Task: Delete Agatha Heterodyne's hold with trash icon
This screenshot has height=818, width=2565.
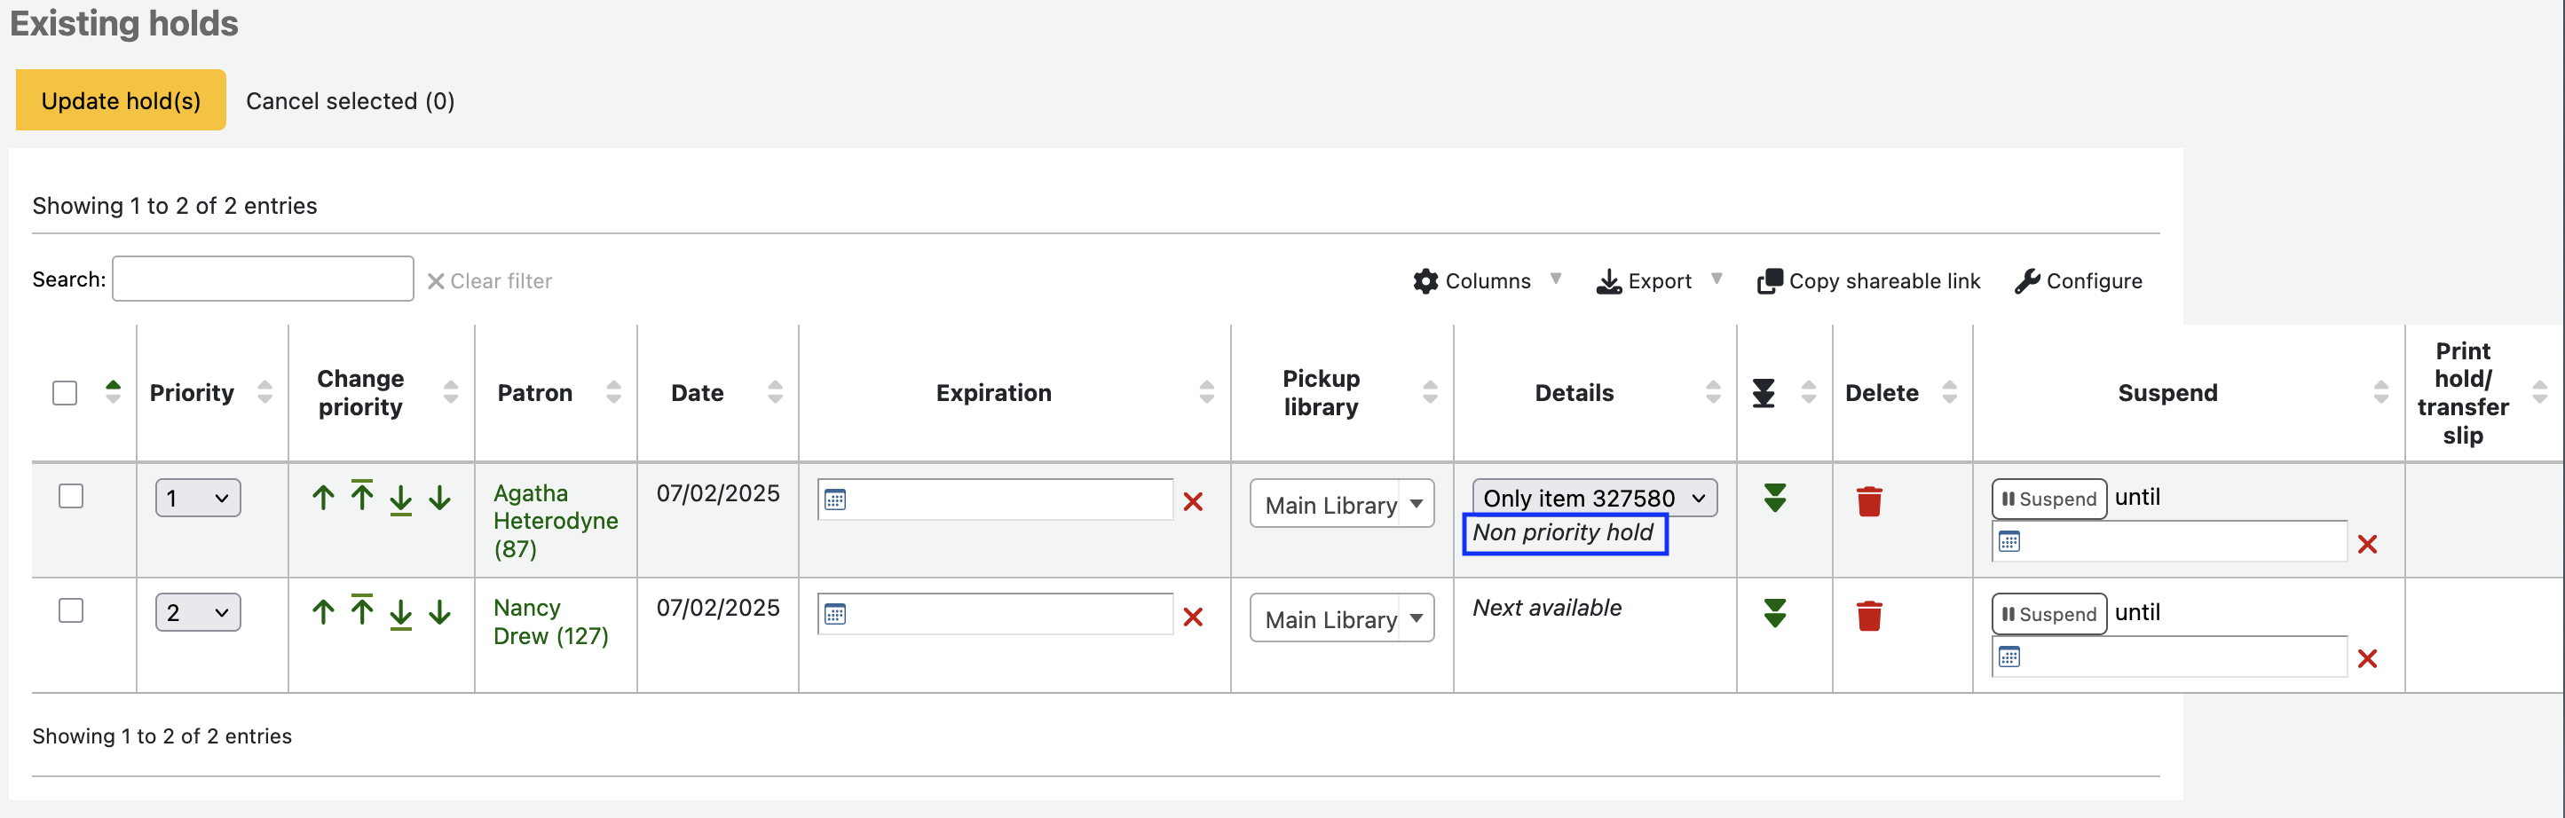Action: coord(1869,500)
